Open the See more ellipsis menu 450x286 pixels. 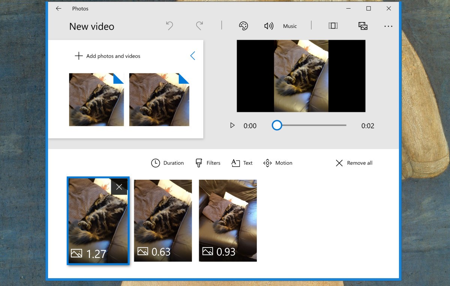[388, 26]
